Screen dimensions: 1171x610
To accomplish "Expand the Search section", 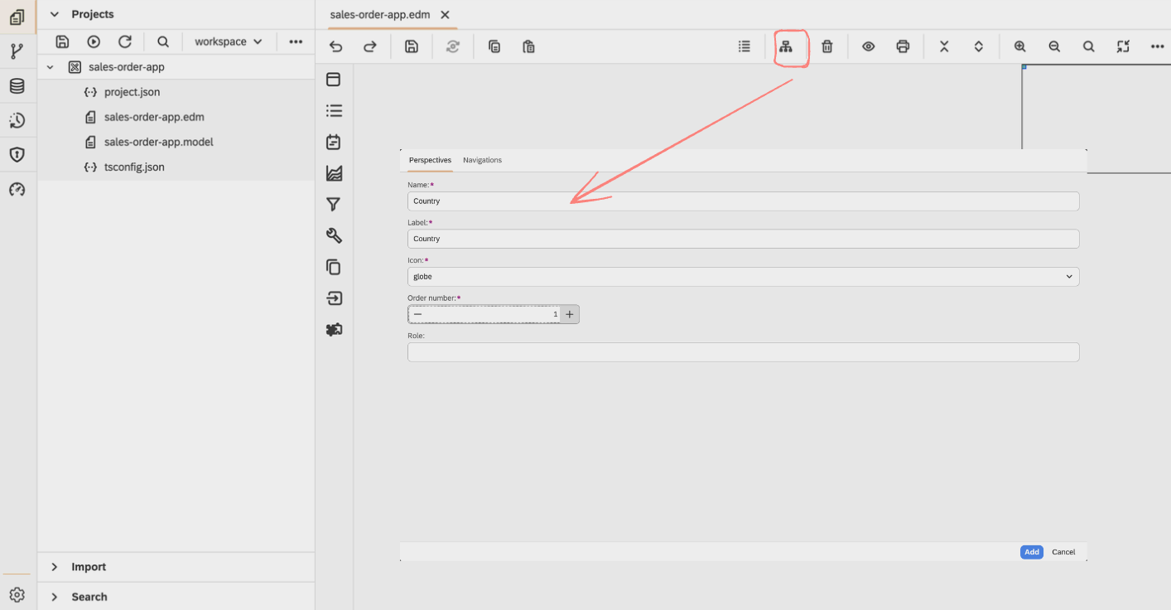I will tap(55, 597).
